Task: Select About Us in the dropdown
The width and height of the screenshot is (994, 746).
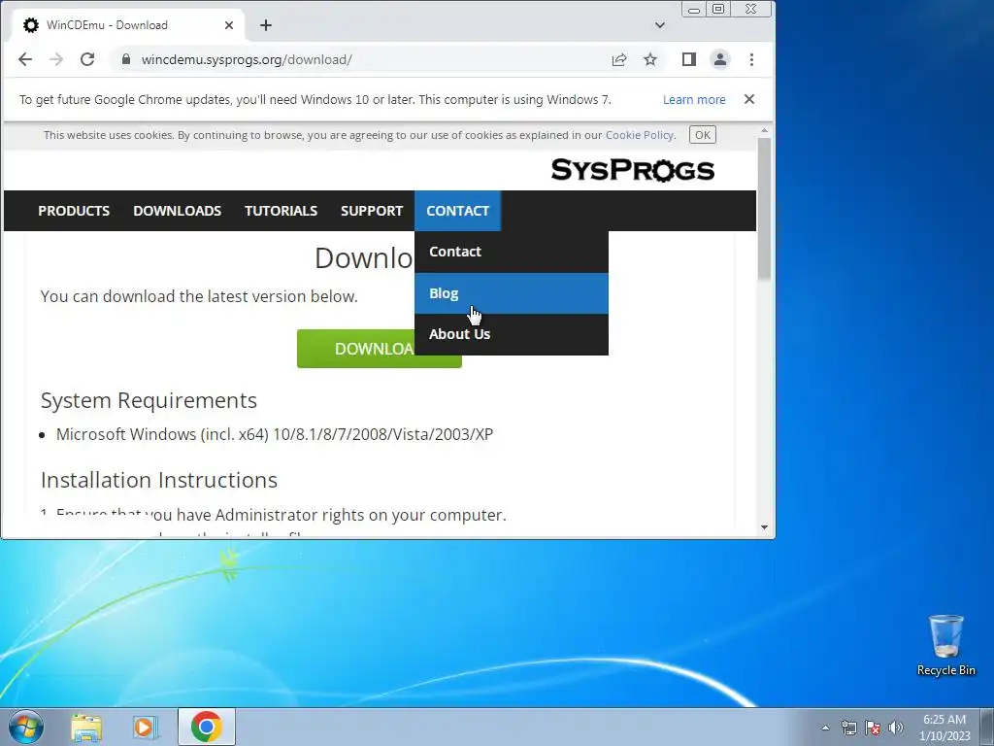Action: pos(511,334)
